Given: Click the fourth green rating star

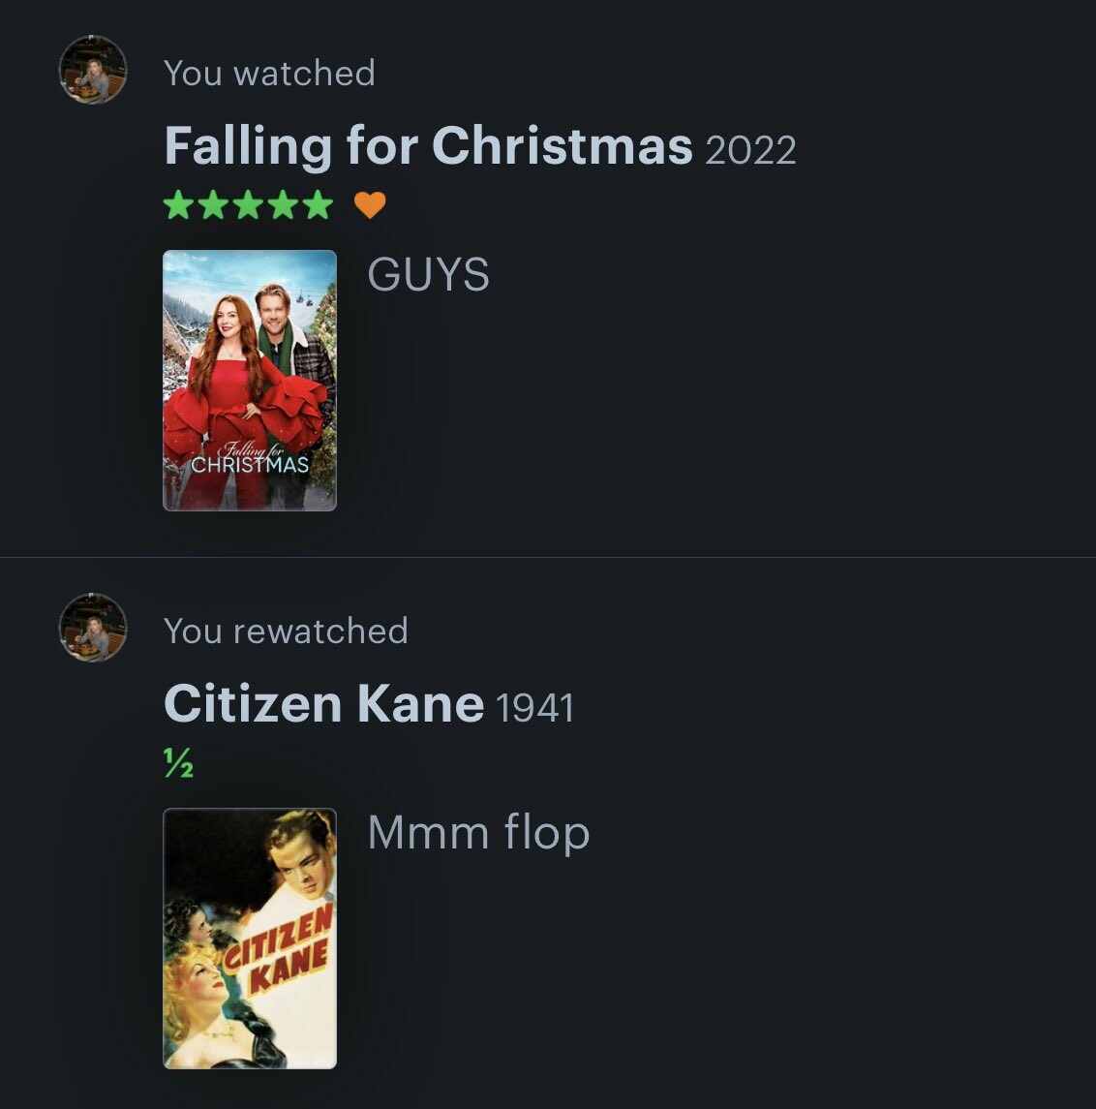Looking at the screenshot, I should point(284,205).
